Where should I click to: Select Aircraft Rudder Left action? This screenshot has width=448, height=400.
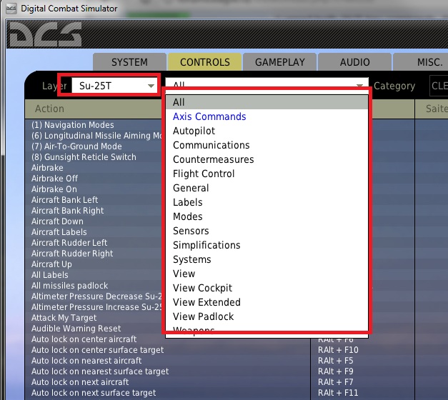click(69, 243)
